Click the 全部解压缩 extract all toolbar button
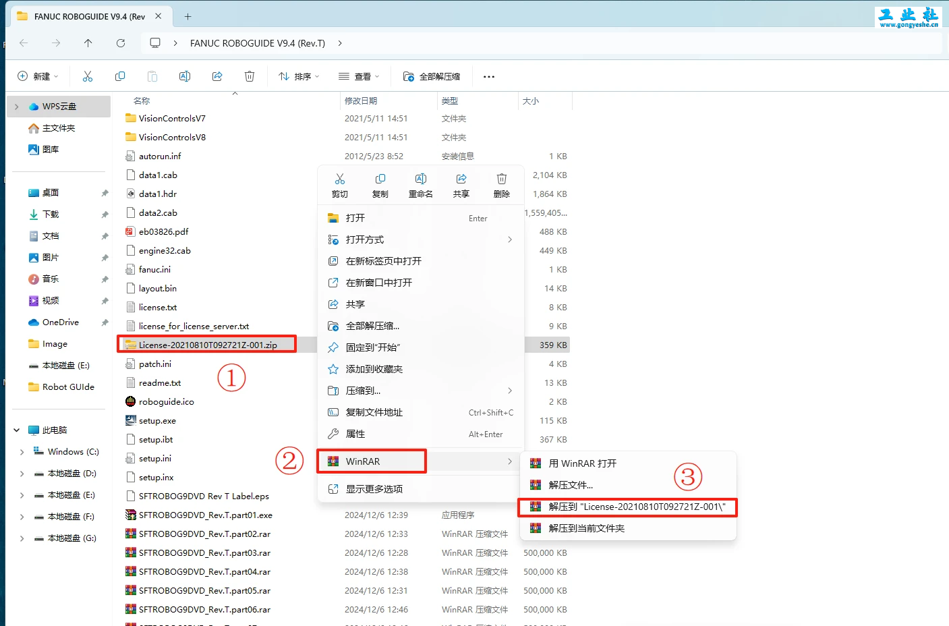The height and width of the screenshot is (626, 949). tap(432, 76)
